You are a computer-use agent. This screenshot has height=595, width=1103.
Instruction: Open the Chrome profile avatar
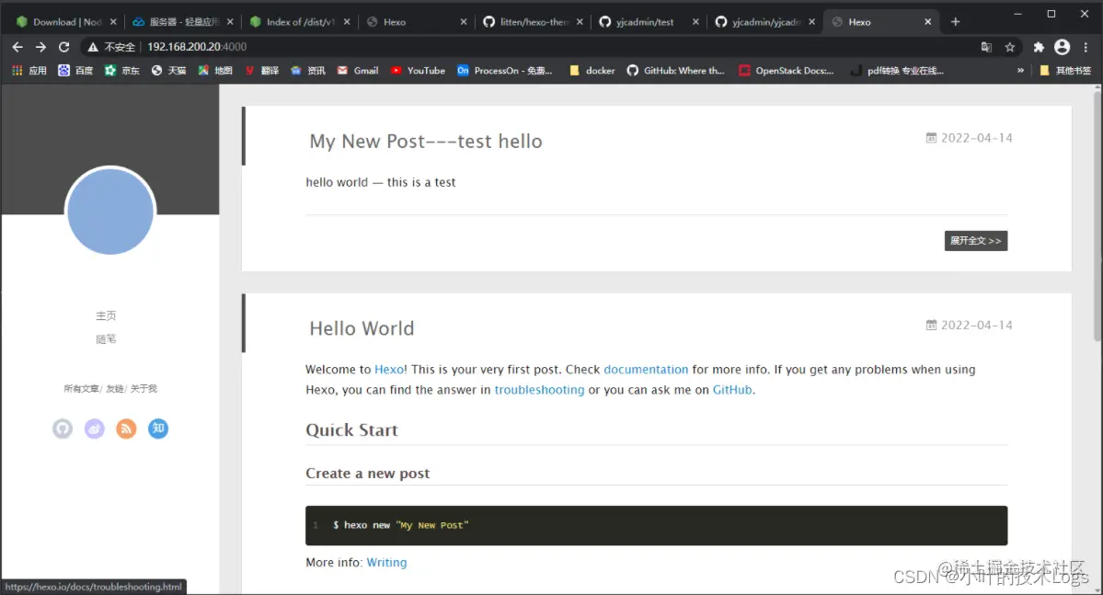[x=1063, y=47]
